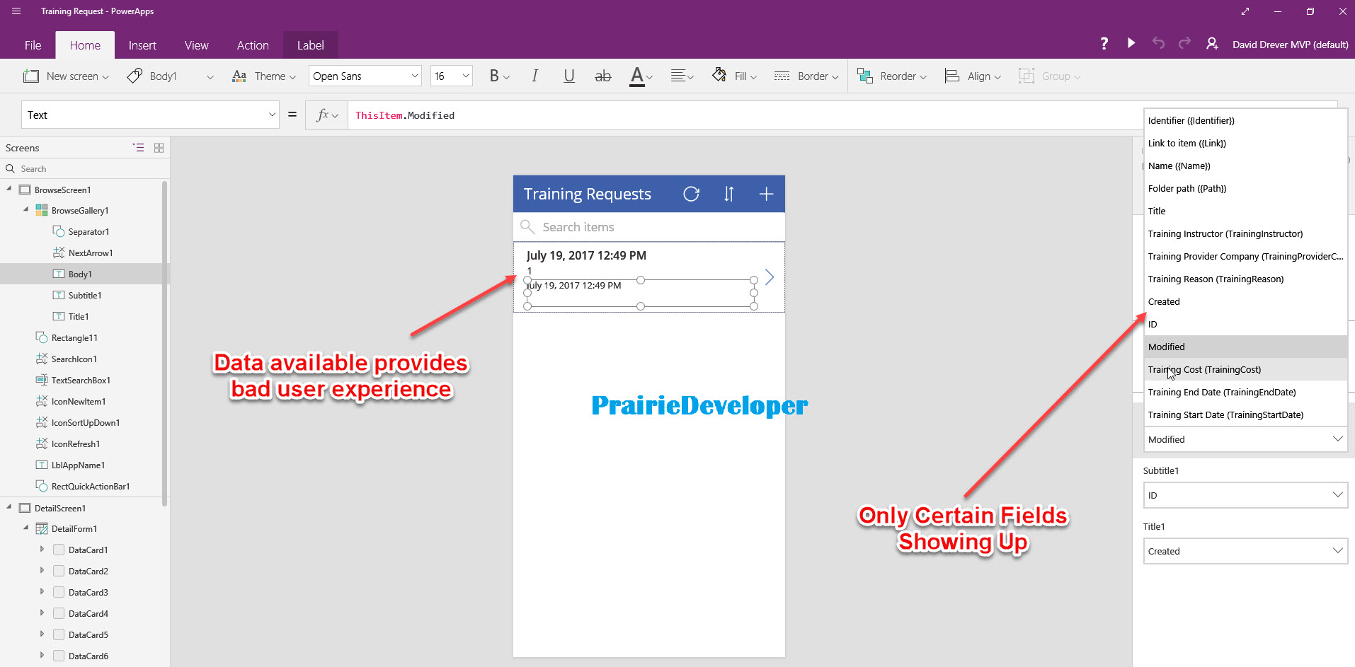This screenshot has width=1355, height=667.
Task: Open the share user icon
Action: click(1212, 44)
